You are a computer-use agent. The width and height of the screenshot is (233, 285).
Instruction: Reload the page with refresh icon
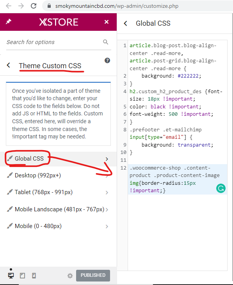[34, 6]
